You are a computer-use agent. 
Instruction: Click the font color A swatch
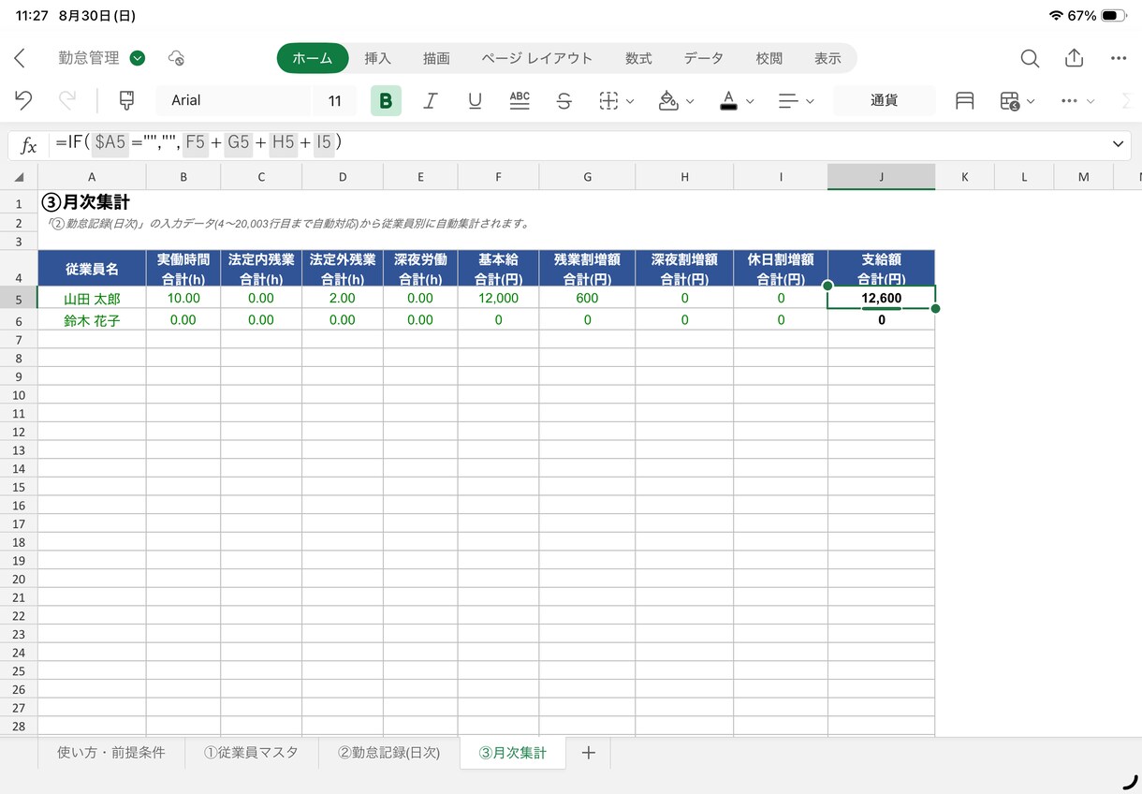coord(728,100)
